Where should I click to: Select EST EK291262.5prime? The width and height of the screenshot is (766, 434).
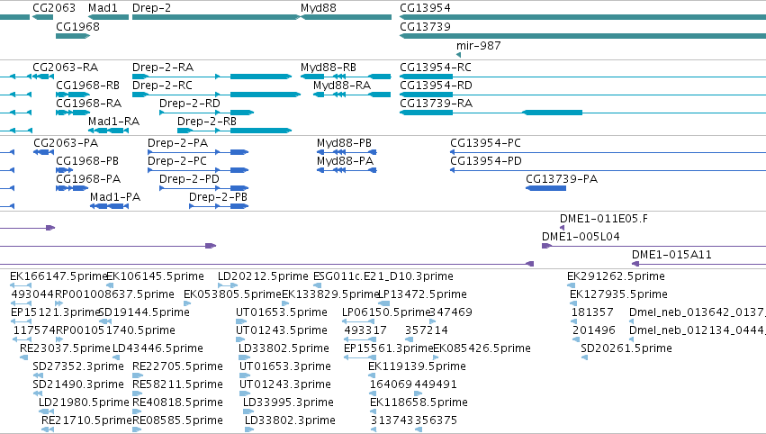coord(616,276)
